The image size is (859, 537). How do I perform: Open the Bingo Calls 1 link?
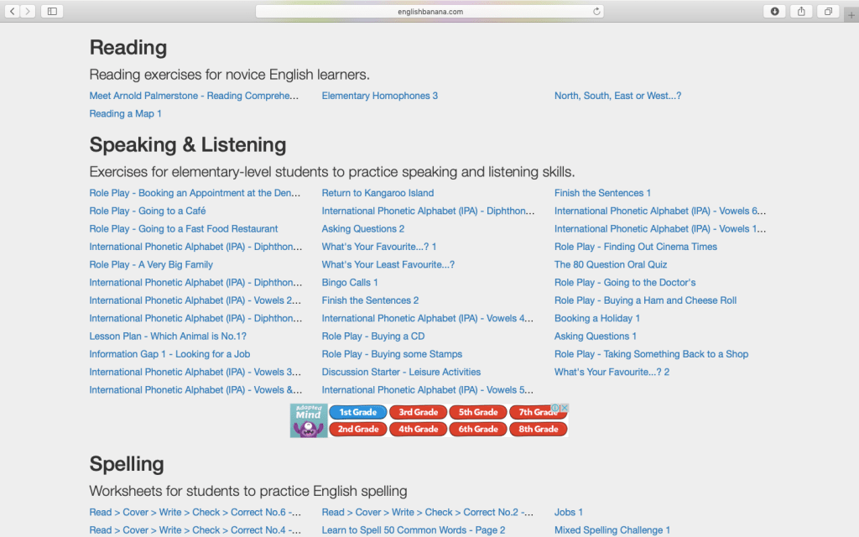pyautogui.click(x=350, y=283)
